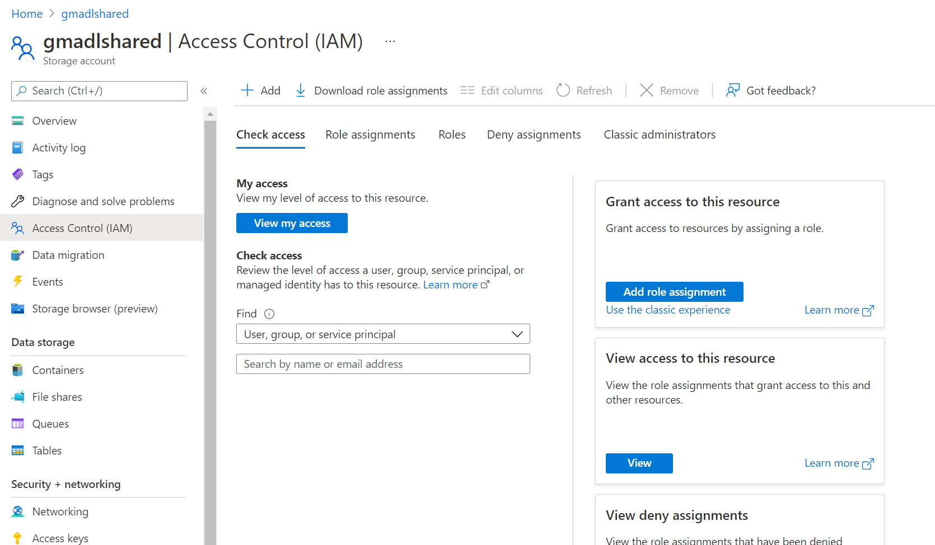Click the sidebar scrollbar thumb
935x545 pixels.
(x=210, y=333)
